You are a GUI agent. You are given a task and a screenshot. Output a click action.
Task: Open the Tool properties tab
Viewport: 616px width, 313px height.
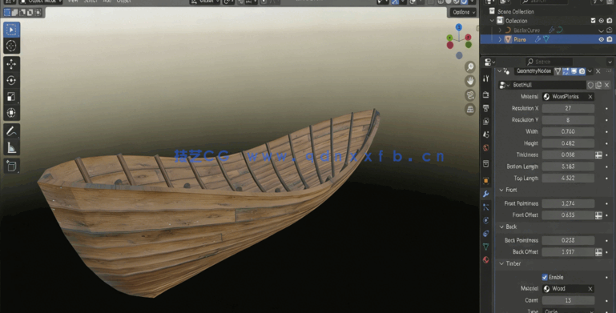(x=486, y=78)
